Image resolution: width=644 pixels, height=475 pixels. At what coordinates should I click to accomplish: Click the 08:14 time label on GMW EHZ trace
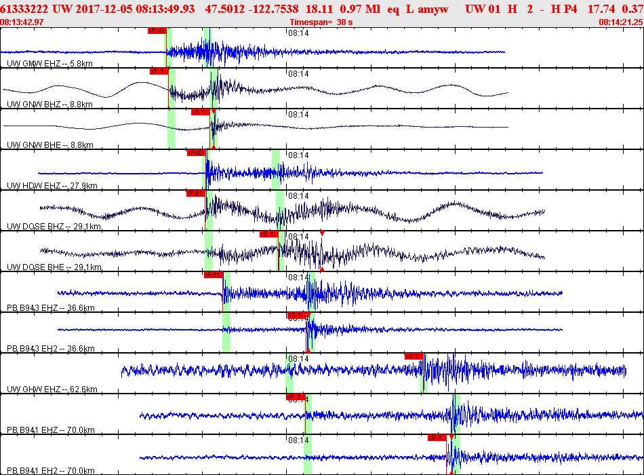click(x=298, y=33)
